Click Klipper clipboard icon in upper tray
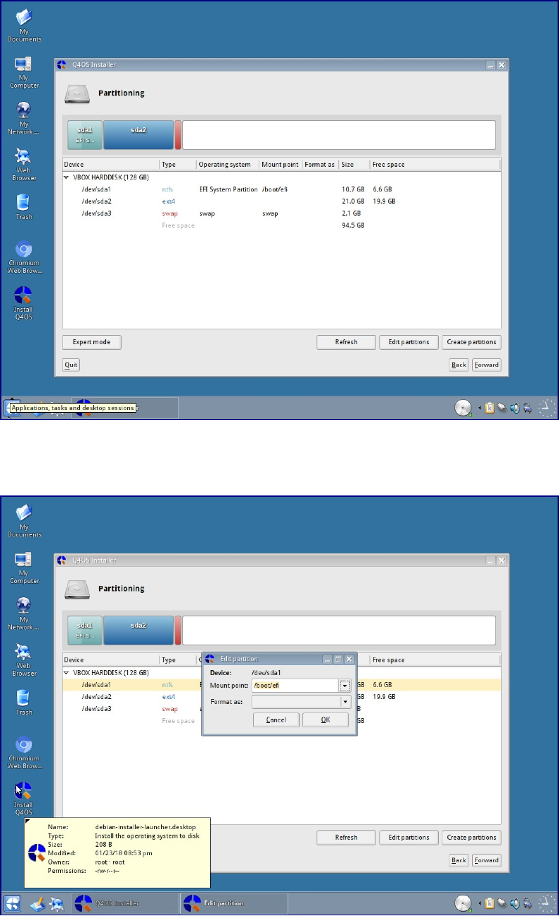 pyautogui.click(x=489, y=408)
